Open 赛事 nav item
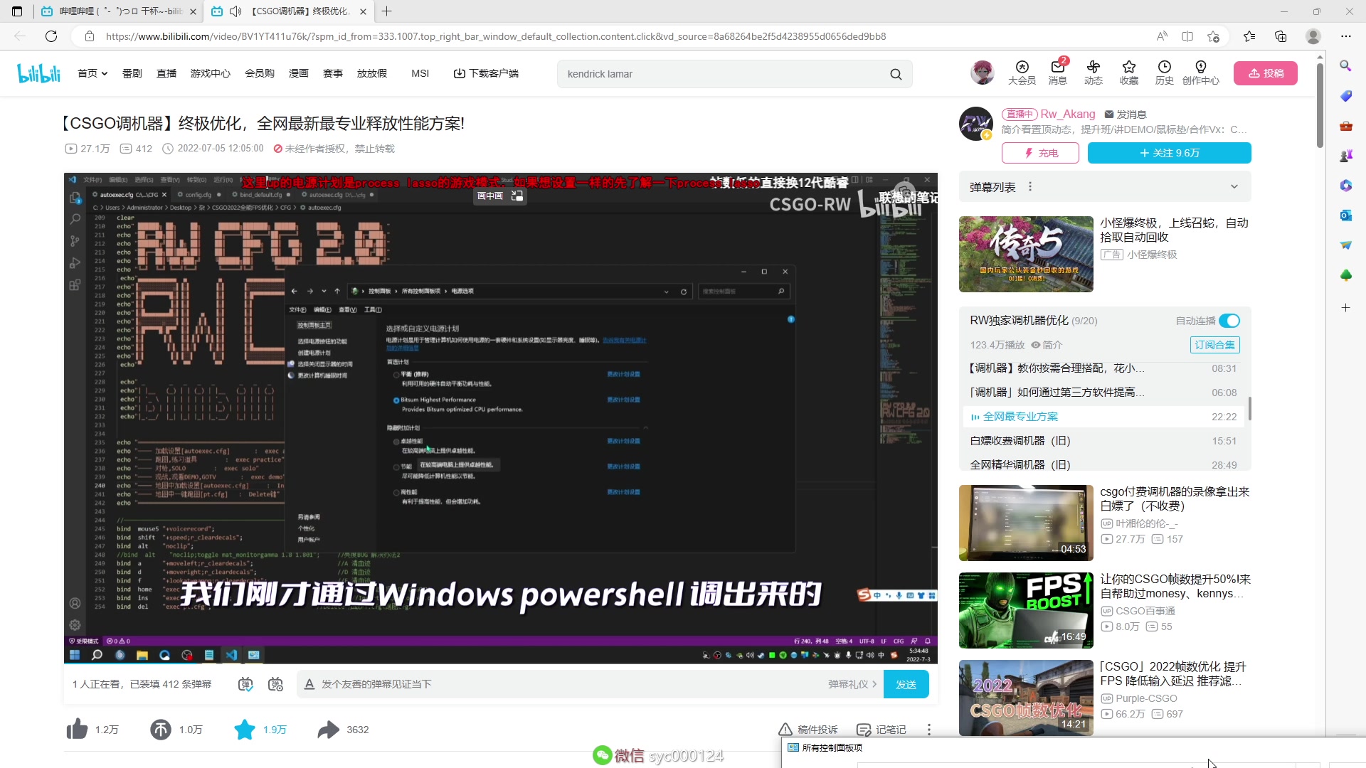Viewport: 1366px width, 768px height. [333, 73]
